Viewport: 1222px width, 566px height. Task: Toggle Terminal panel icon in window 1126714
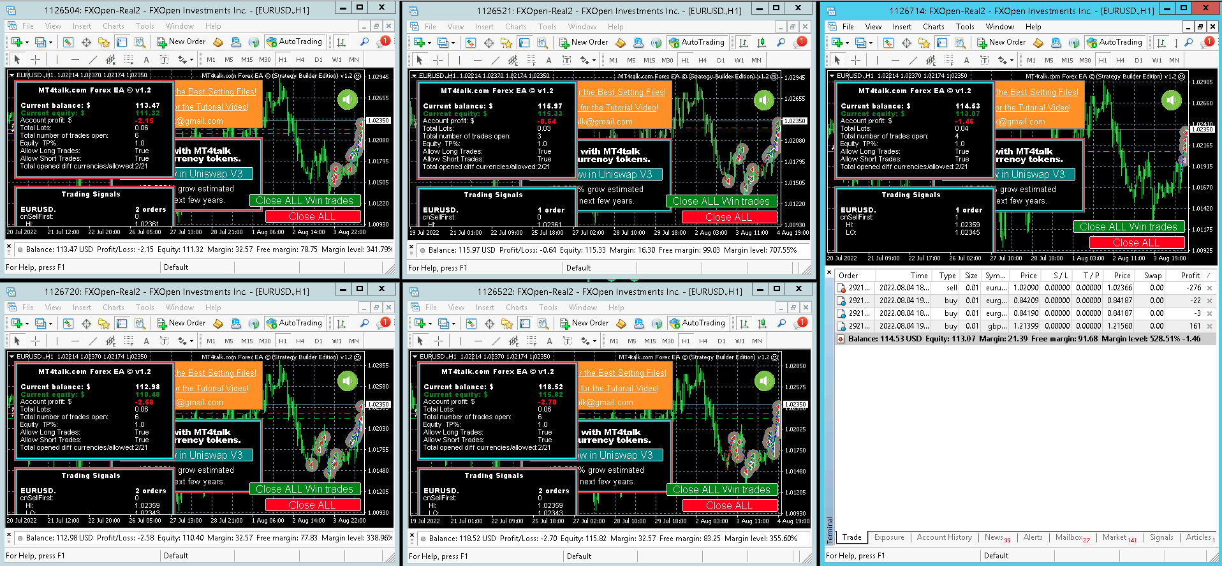click(941, 43)
